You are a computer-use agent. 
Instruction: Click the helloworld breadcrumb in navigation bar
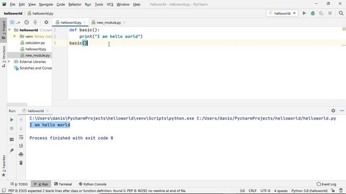point(13,13)
